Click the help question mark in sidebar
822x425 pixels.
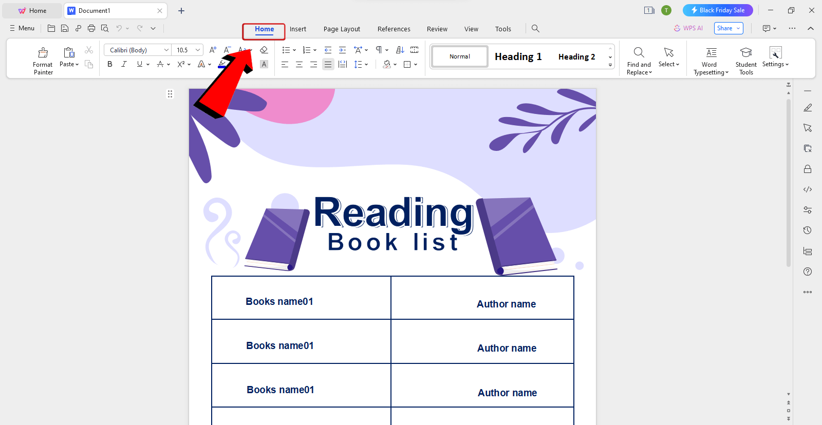808,272
